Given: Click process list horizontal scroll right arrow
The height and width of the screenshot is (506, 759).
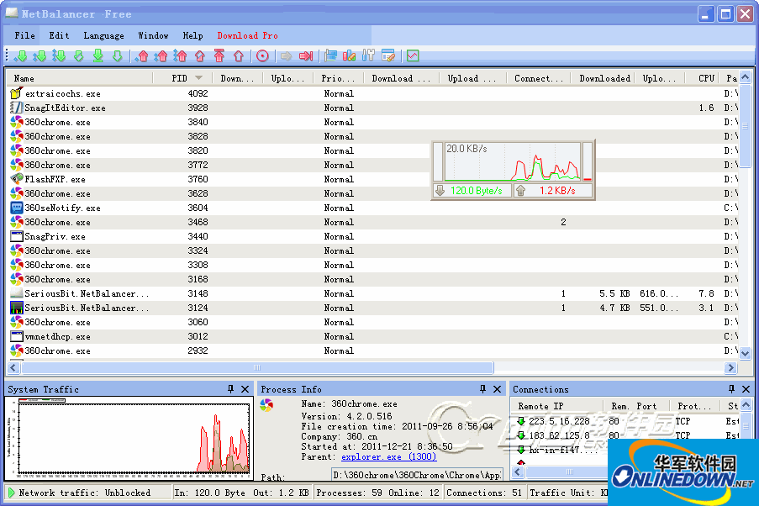Looking at the screenshot, I should coord(731,367).
